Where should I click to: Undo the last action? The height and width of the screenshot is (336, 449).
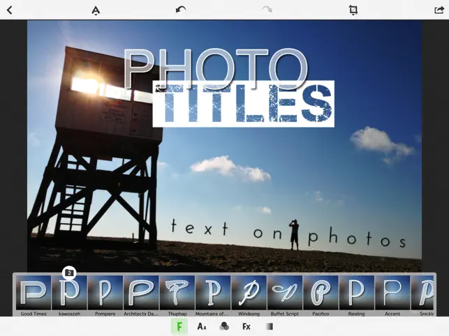(181, 10)
